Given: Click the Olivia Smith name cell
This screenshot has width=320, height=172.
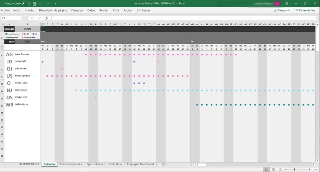Looking at the screenshot, I should [21, 97].
